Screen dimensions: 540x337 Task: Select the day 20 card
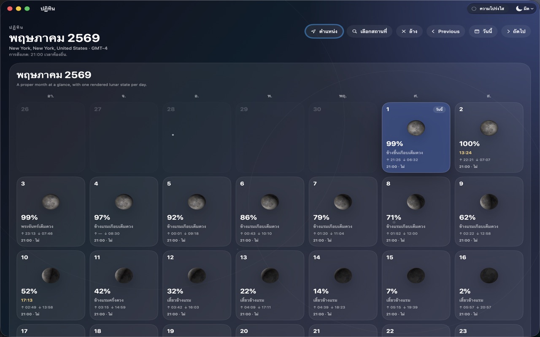pyautogui.click(x=270, y=331)
